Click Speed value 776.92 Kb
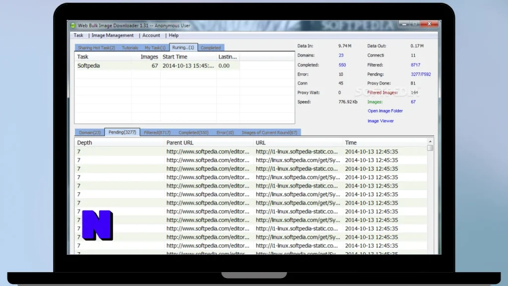The width and height of the screenshot is (508, 286). 348,102
